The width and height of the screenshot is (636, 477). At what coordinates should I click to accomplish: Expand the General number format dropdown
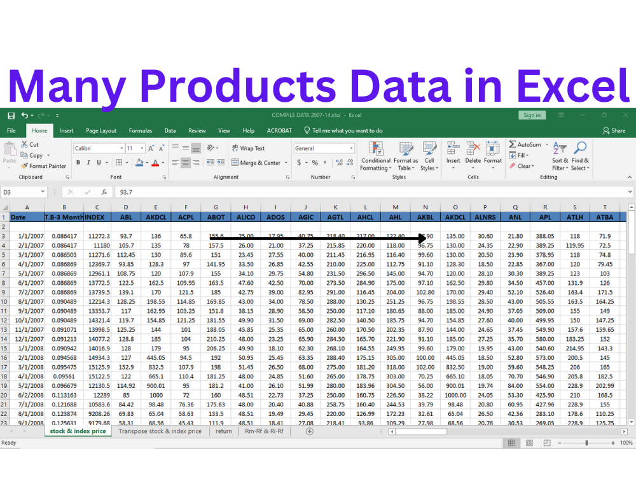point(351,148)
